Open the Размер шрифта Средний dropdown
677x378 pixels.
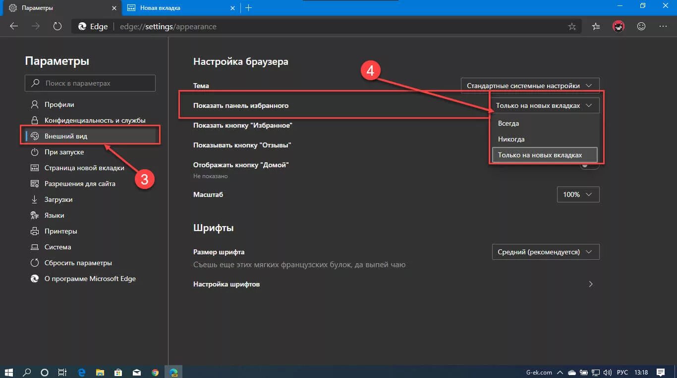(545, 252)
